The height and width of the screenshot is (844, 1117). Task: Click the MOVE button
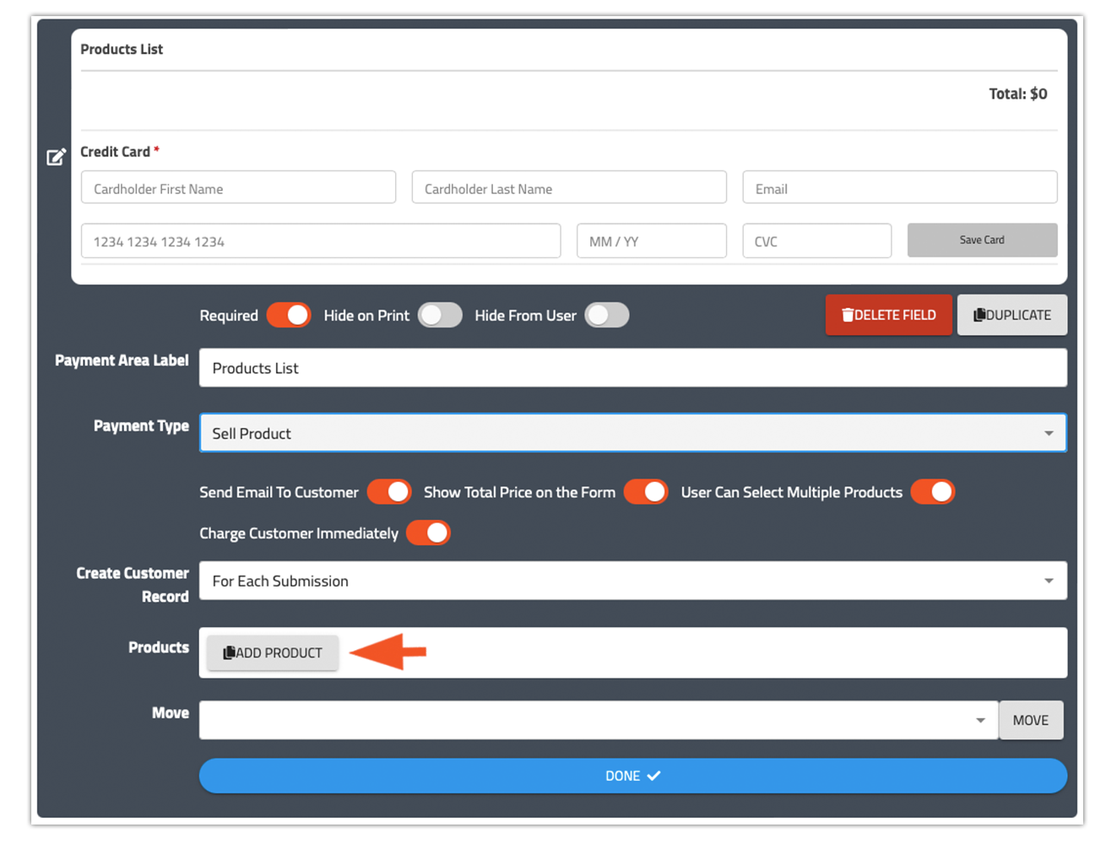1031,720
